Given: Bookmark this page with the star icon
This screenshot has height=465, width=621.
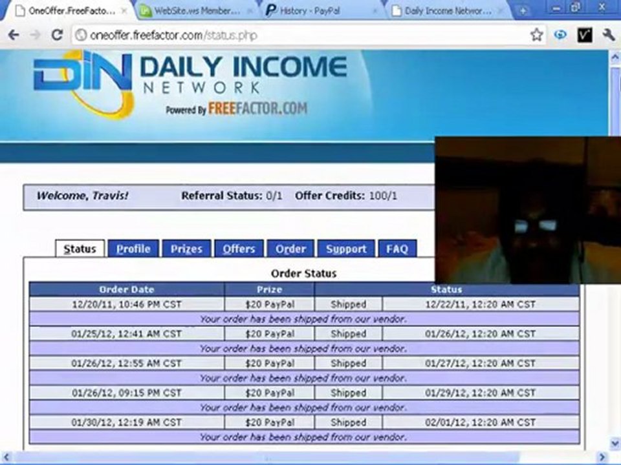Looking at the screenshot, I should click(537, 35).
